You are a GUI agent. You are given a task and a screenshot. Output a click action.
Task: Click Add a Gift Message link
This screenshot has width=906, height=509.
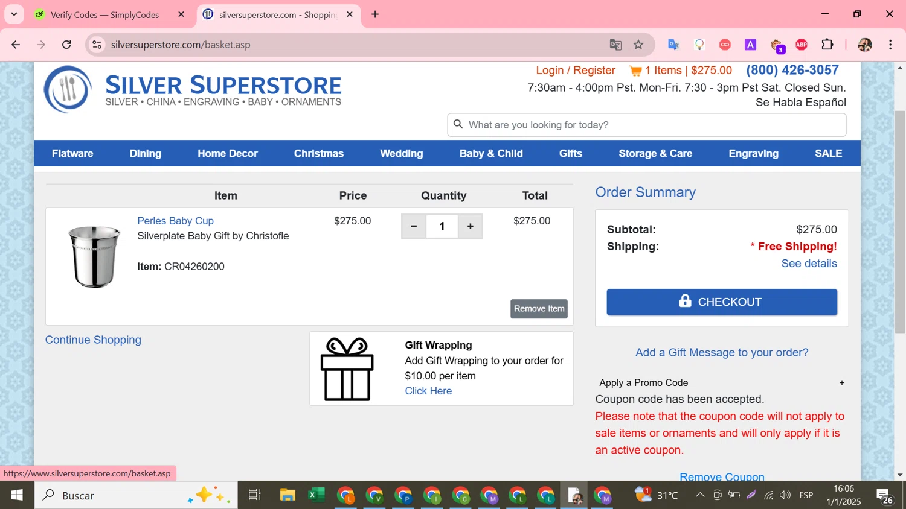point(722,352)
